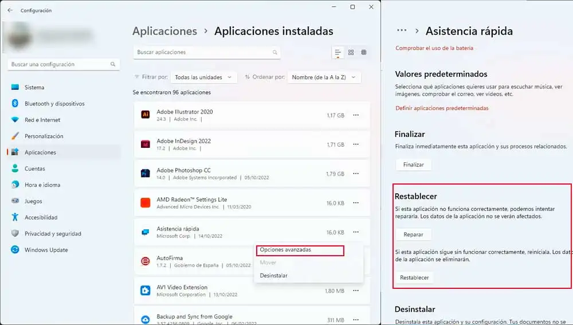Click the Restablecer button
This screenshot has height=325, width=573.
point(414,277)
